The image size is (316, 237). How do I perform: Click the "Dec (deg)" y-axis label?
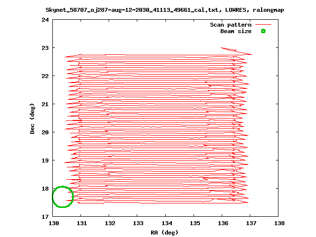click(x=32, y=118)
